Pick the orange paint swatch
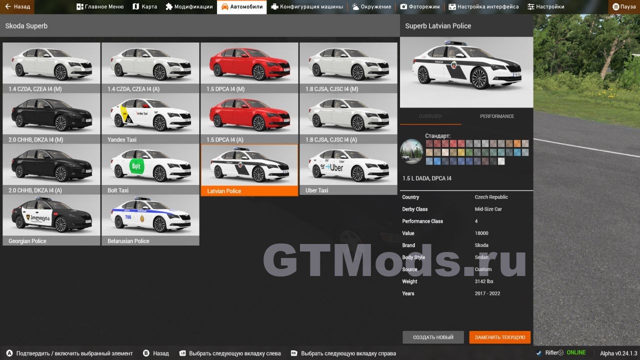The height and width of the screenshot is (360, 640). (517, 143)
